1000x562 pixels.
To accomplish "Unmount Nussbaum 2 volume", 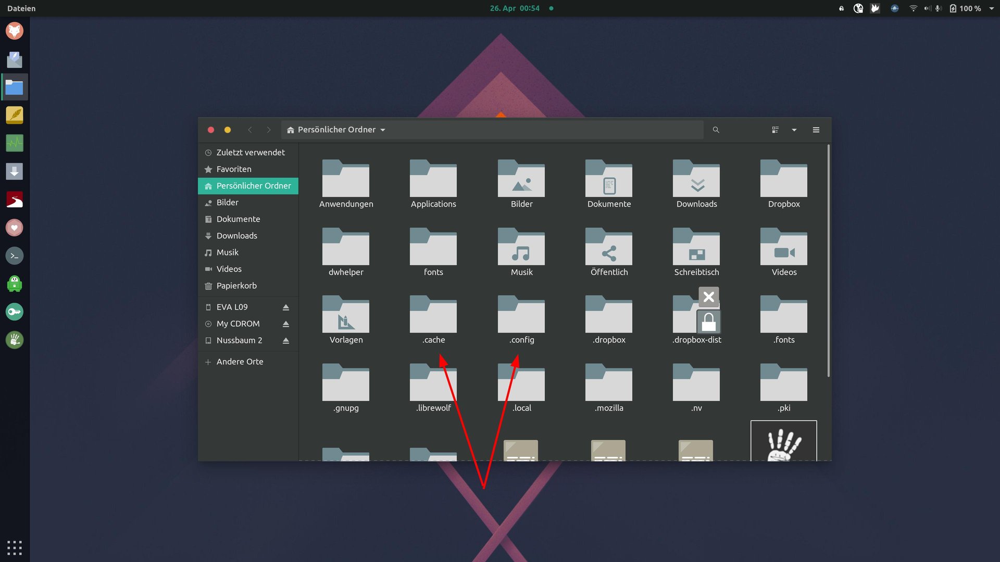I will [x=286, y=341].
